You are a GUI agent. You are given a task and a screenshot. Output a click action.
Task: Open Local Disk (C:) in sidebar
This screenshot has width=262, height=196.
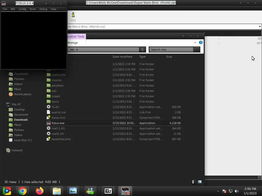pos(23,140)
